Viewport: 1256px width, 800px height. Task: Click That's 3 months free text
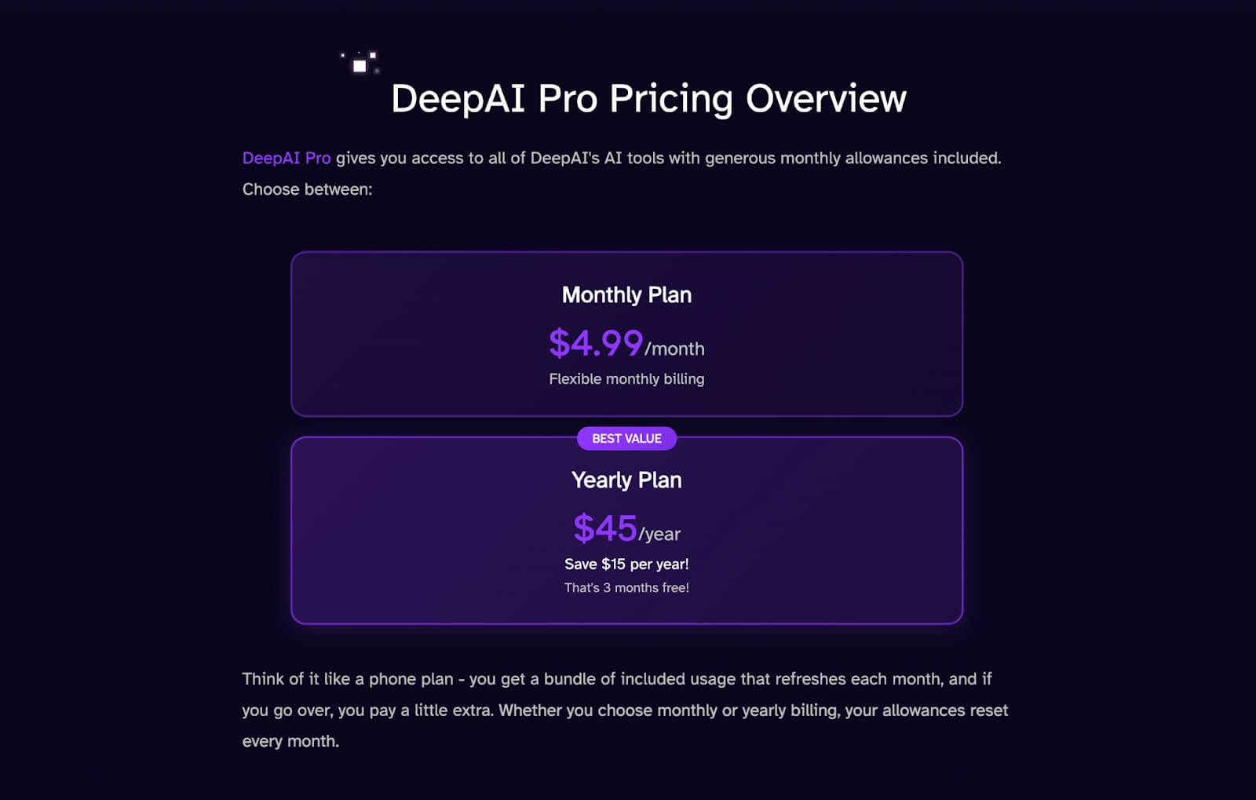click(x=626, y=588)
